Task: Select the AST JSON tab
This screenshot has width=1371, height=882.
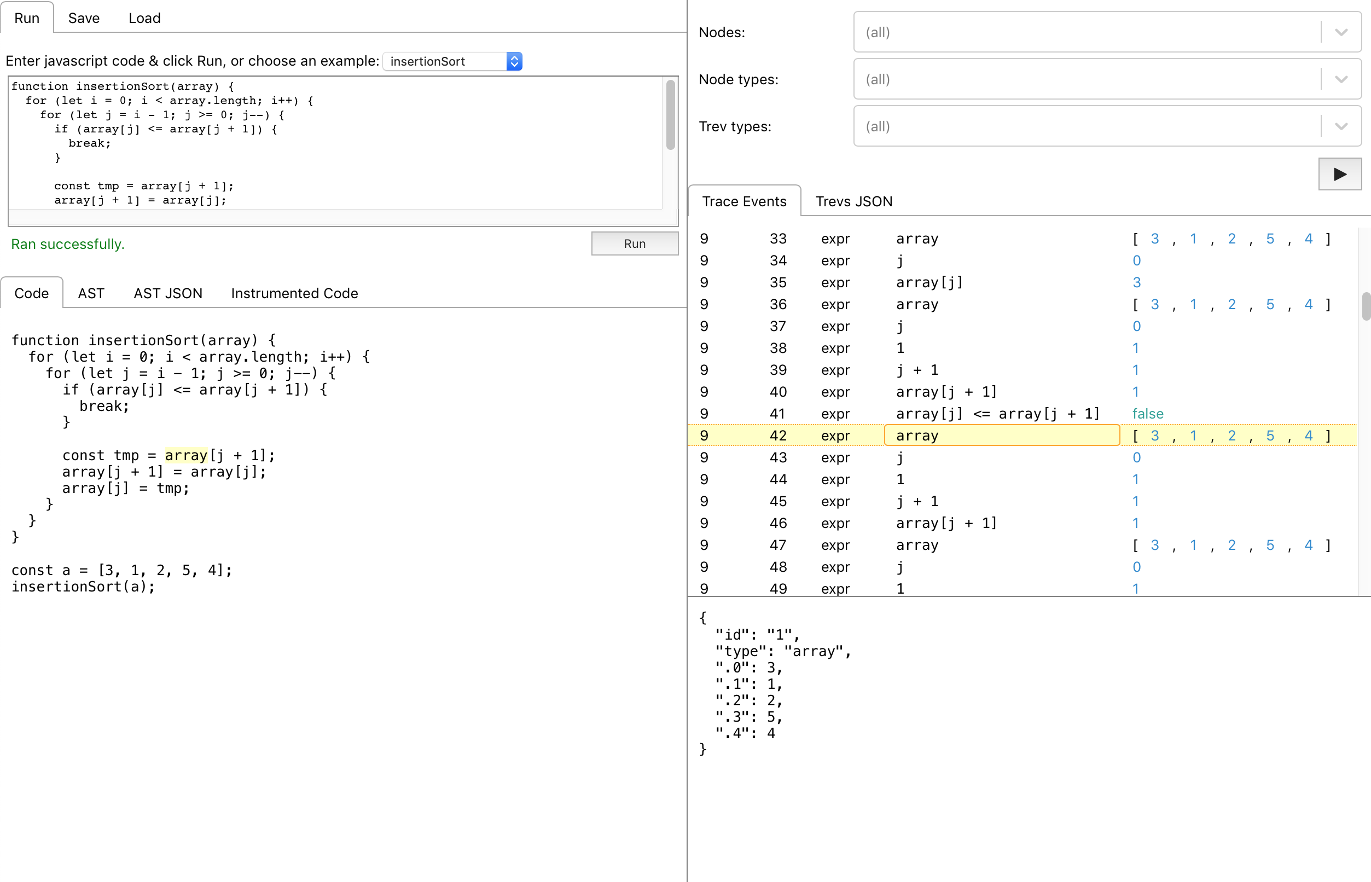Action: [x=168, y=293]
